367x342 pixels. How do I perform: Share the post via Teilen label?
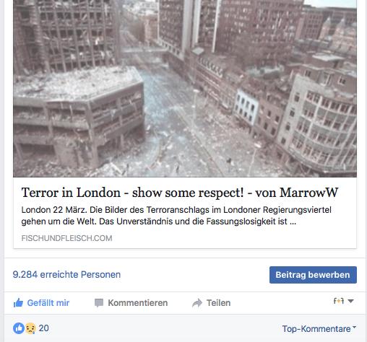click(218, 303)
